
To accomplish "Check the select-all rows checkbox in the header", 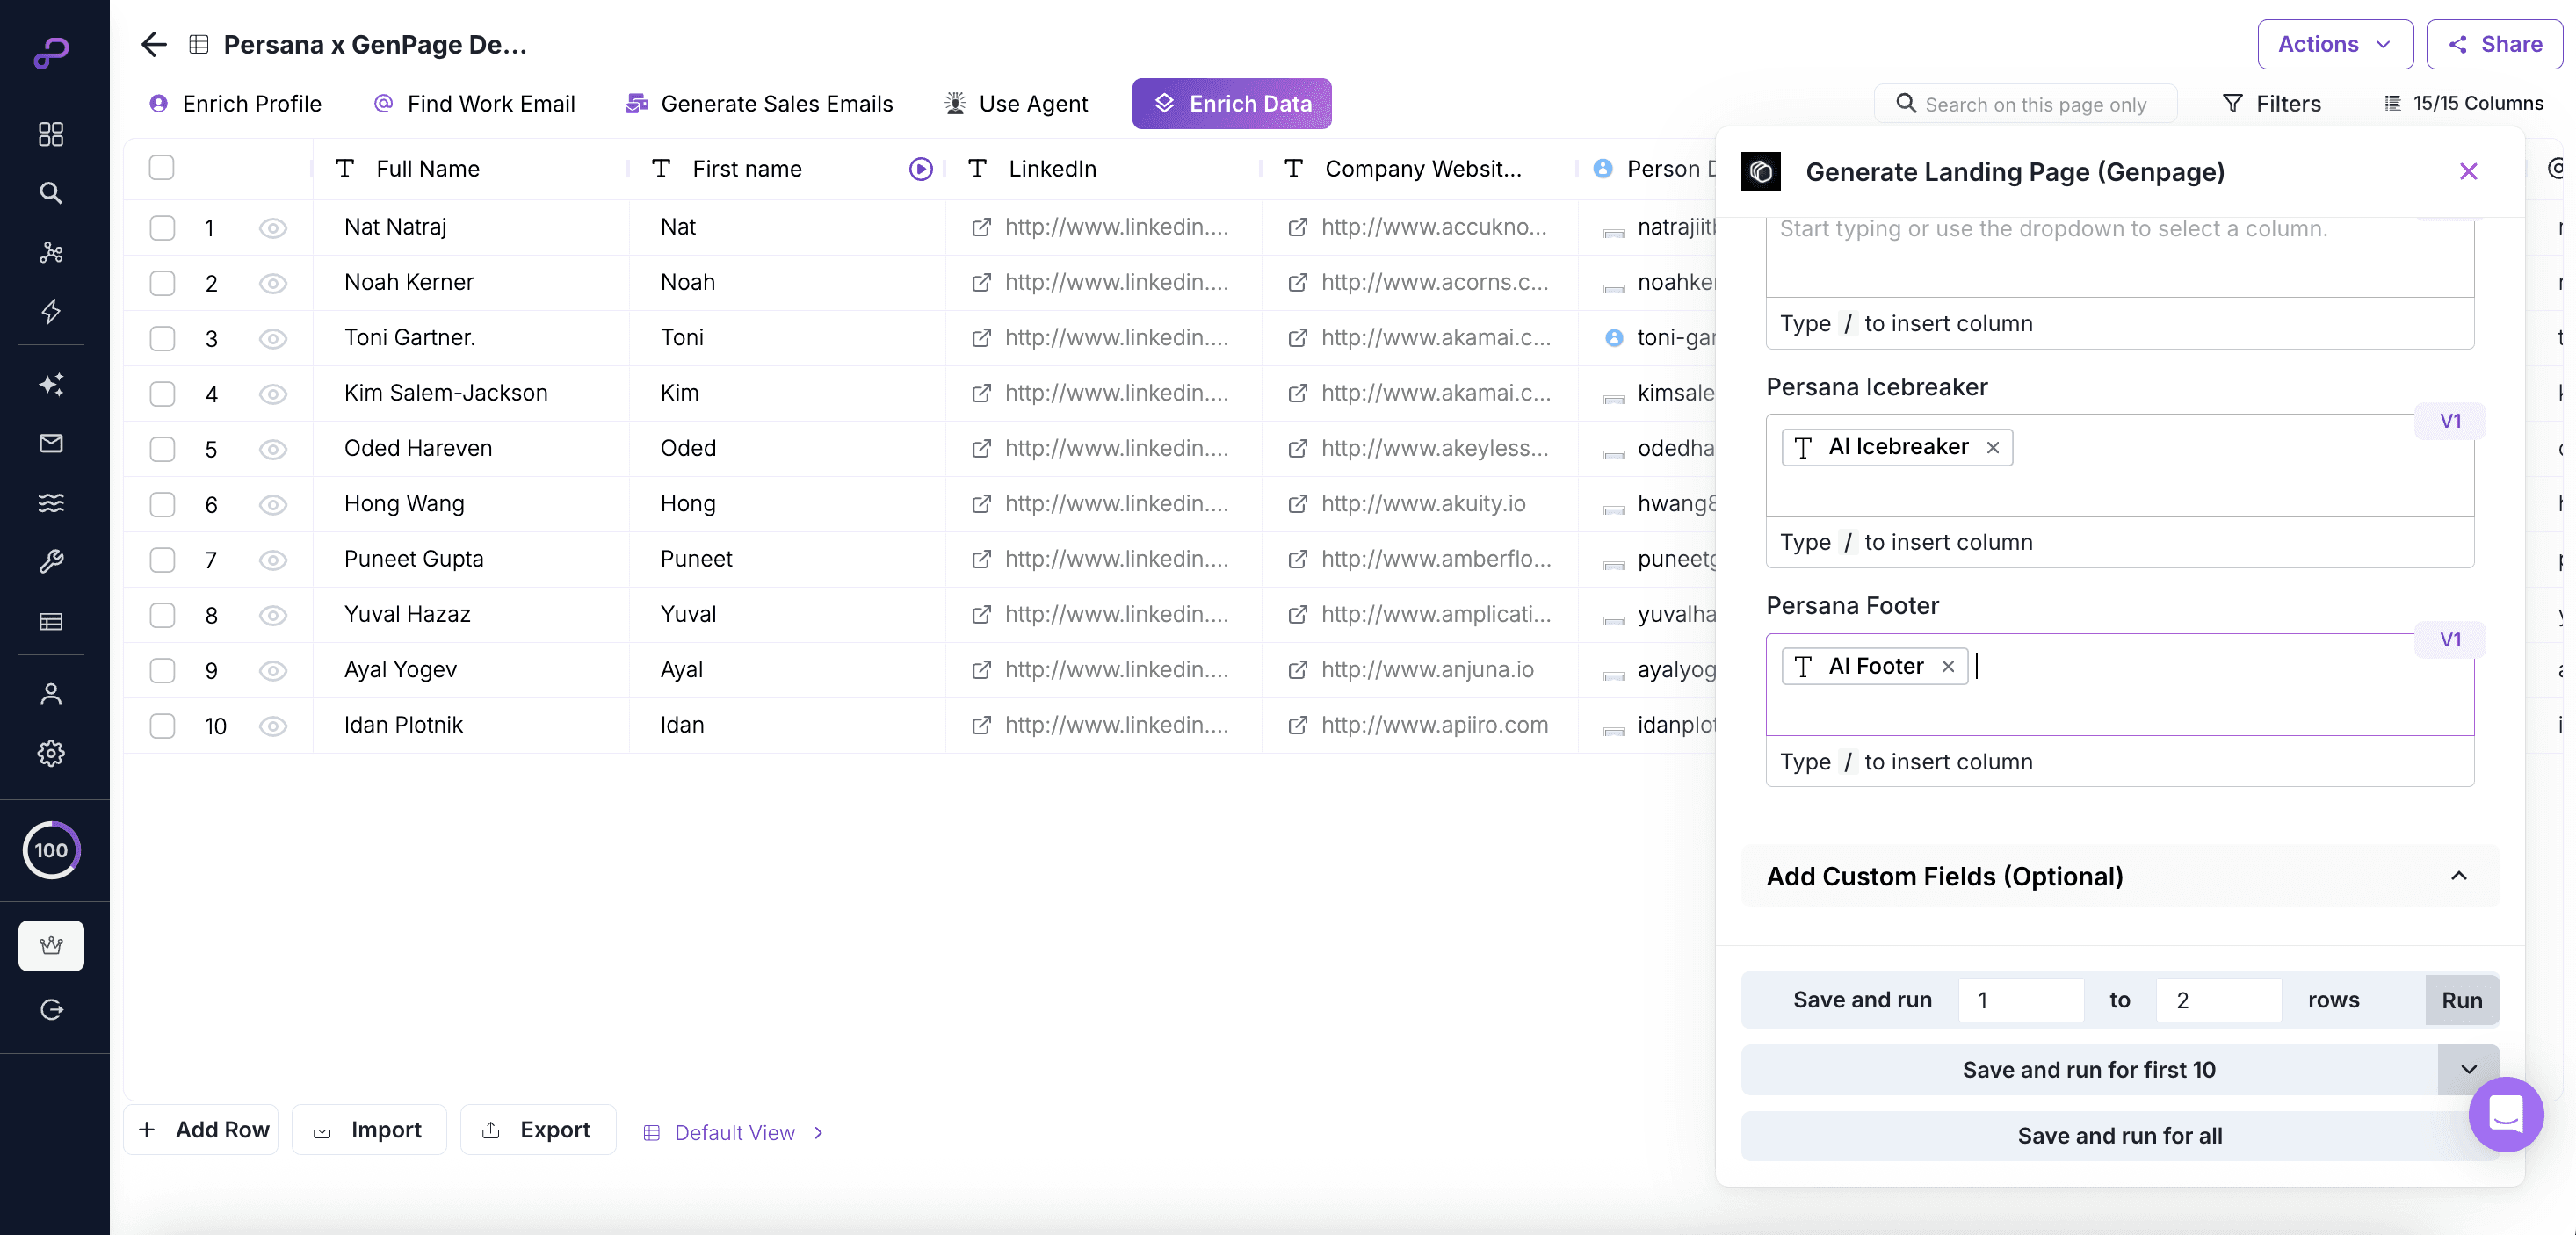I will [161, 168].
